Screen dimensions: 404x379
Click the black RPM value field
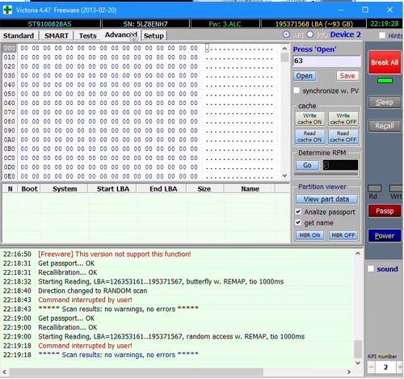click(340, 165)
